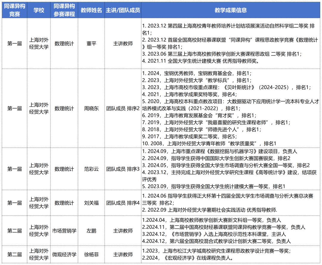Select 第二届 in 徐杨菲's row
322x265 pixels.
15,255
